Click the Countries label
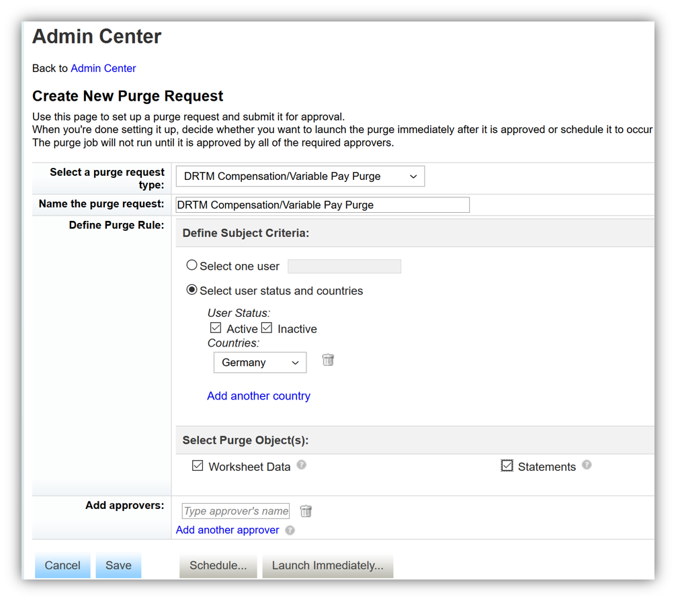This screenshot has width=676, height=601. pos(233,343)
